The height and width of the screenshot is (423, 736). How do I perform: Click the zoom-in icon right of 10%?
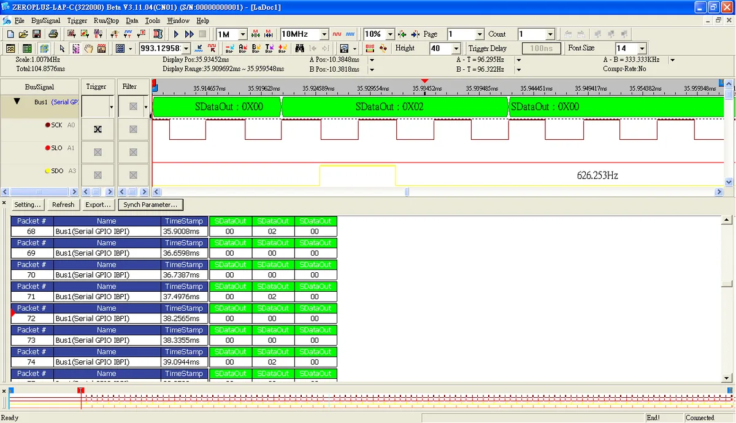pyautogui.click(x=402, y=34)
